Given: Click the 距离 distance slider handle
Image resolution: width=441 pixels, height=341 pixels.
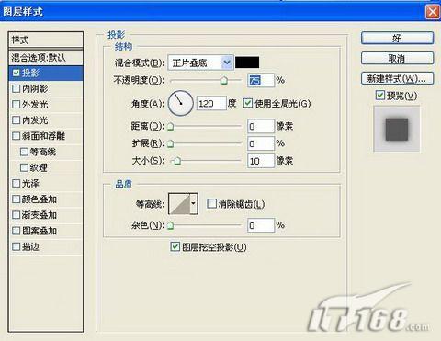Looking at the screenshot, I should pos(170,127).
